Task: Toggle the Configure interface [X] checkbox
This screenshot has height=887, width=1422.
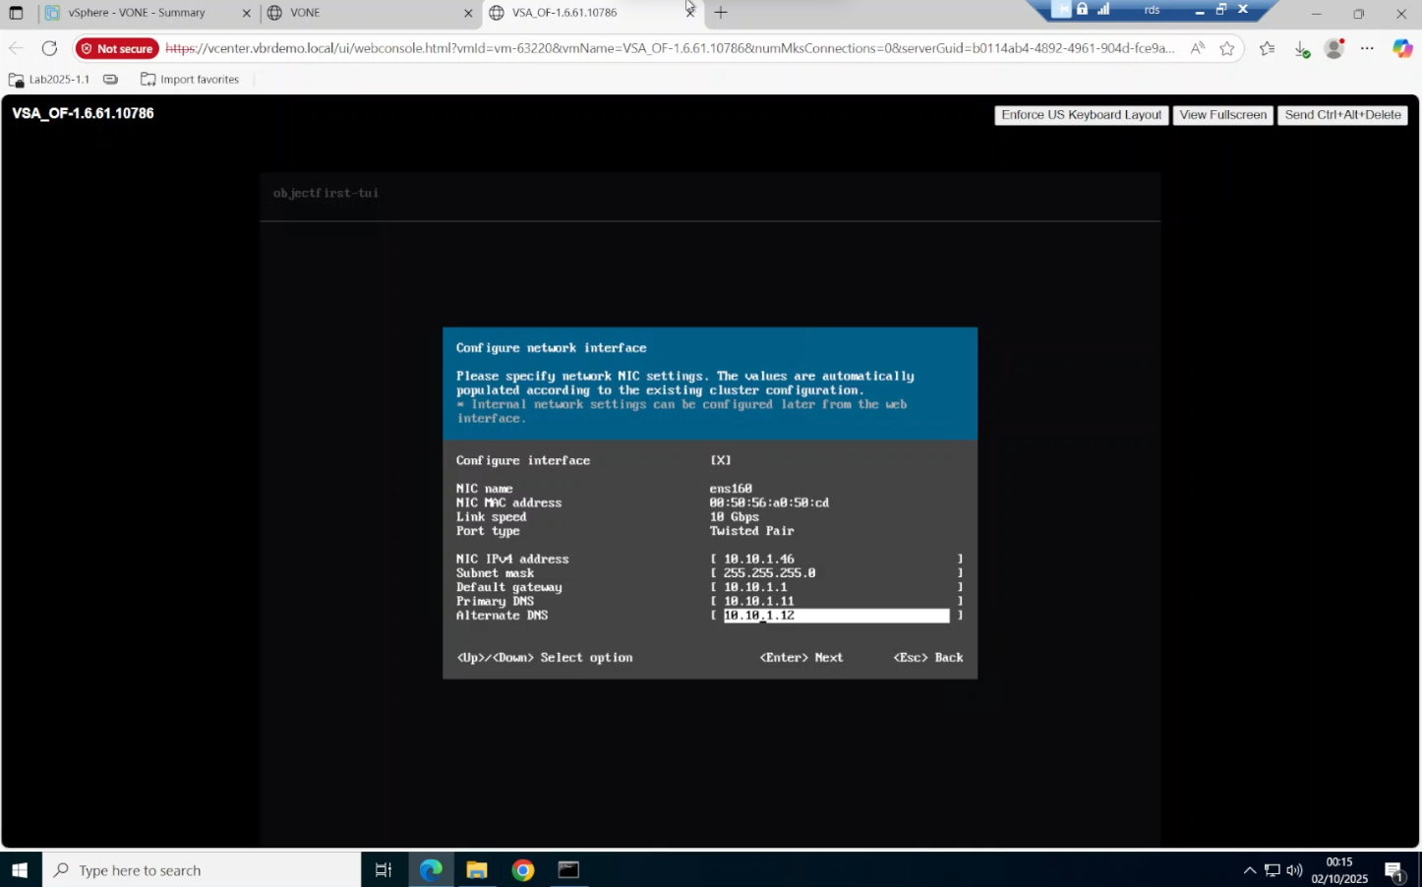Action: 721,460
